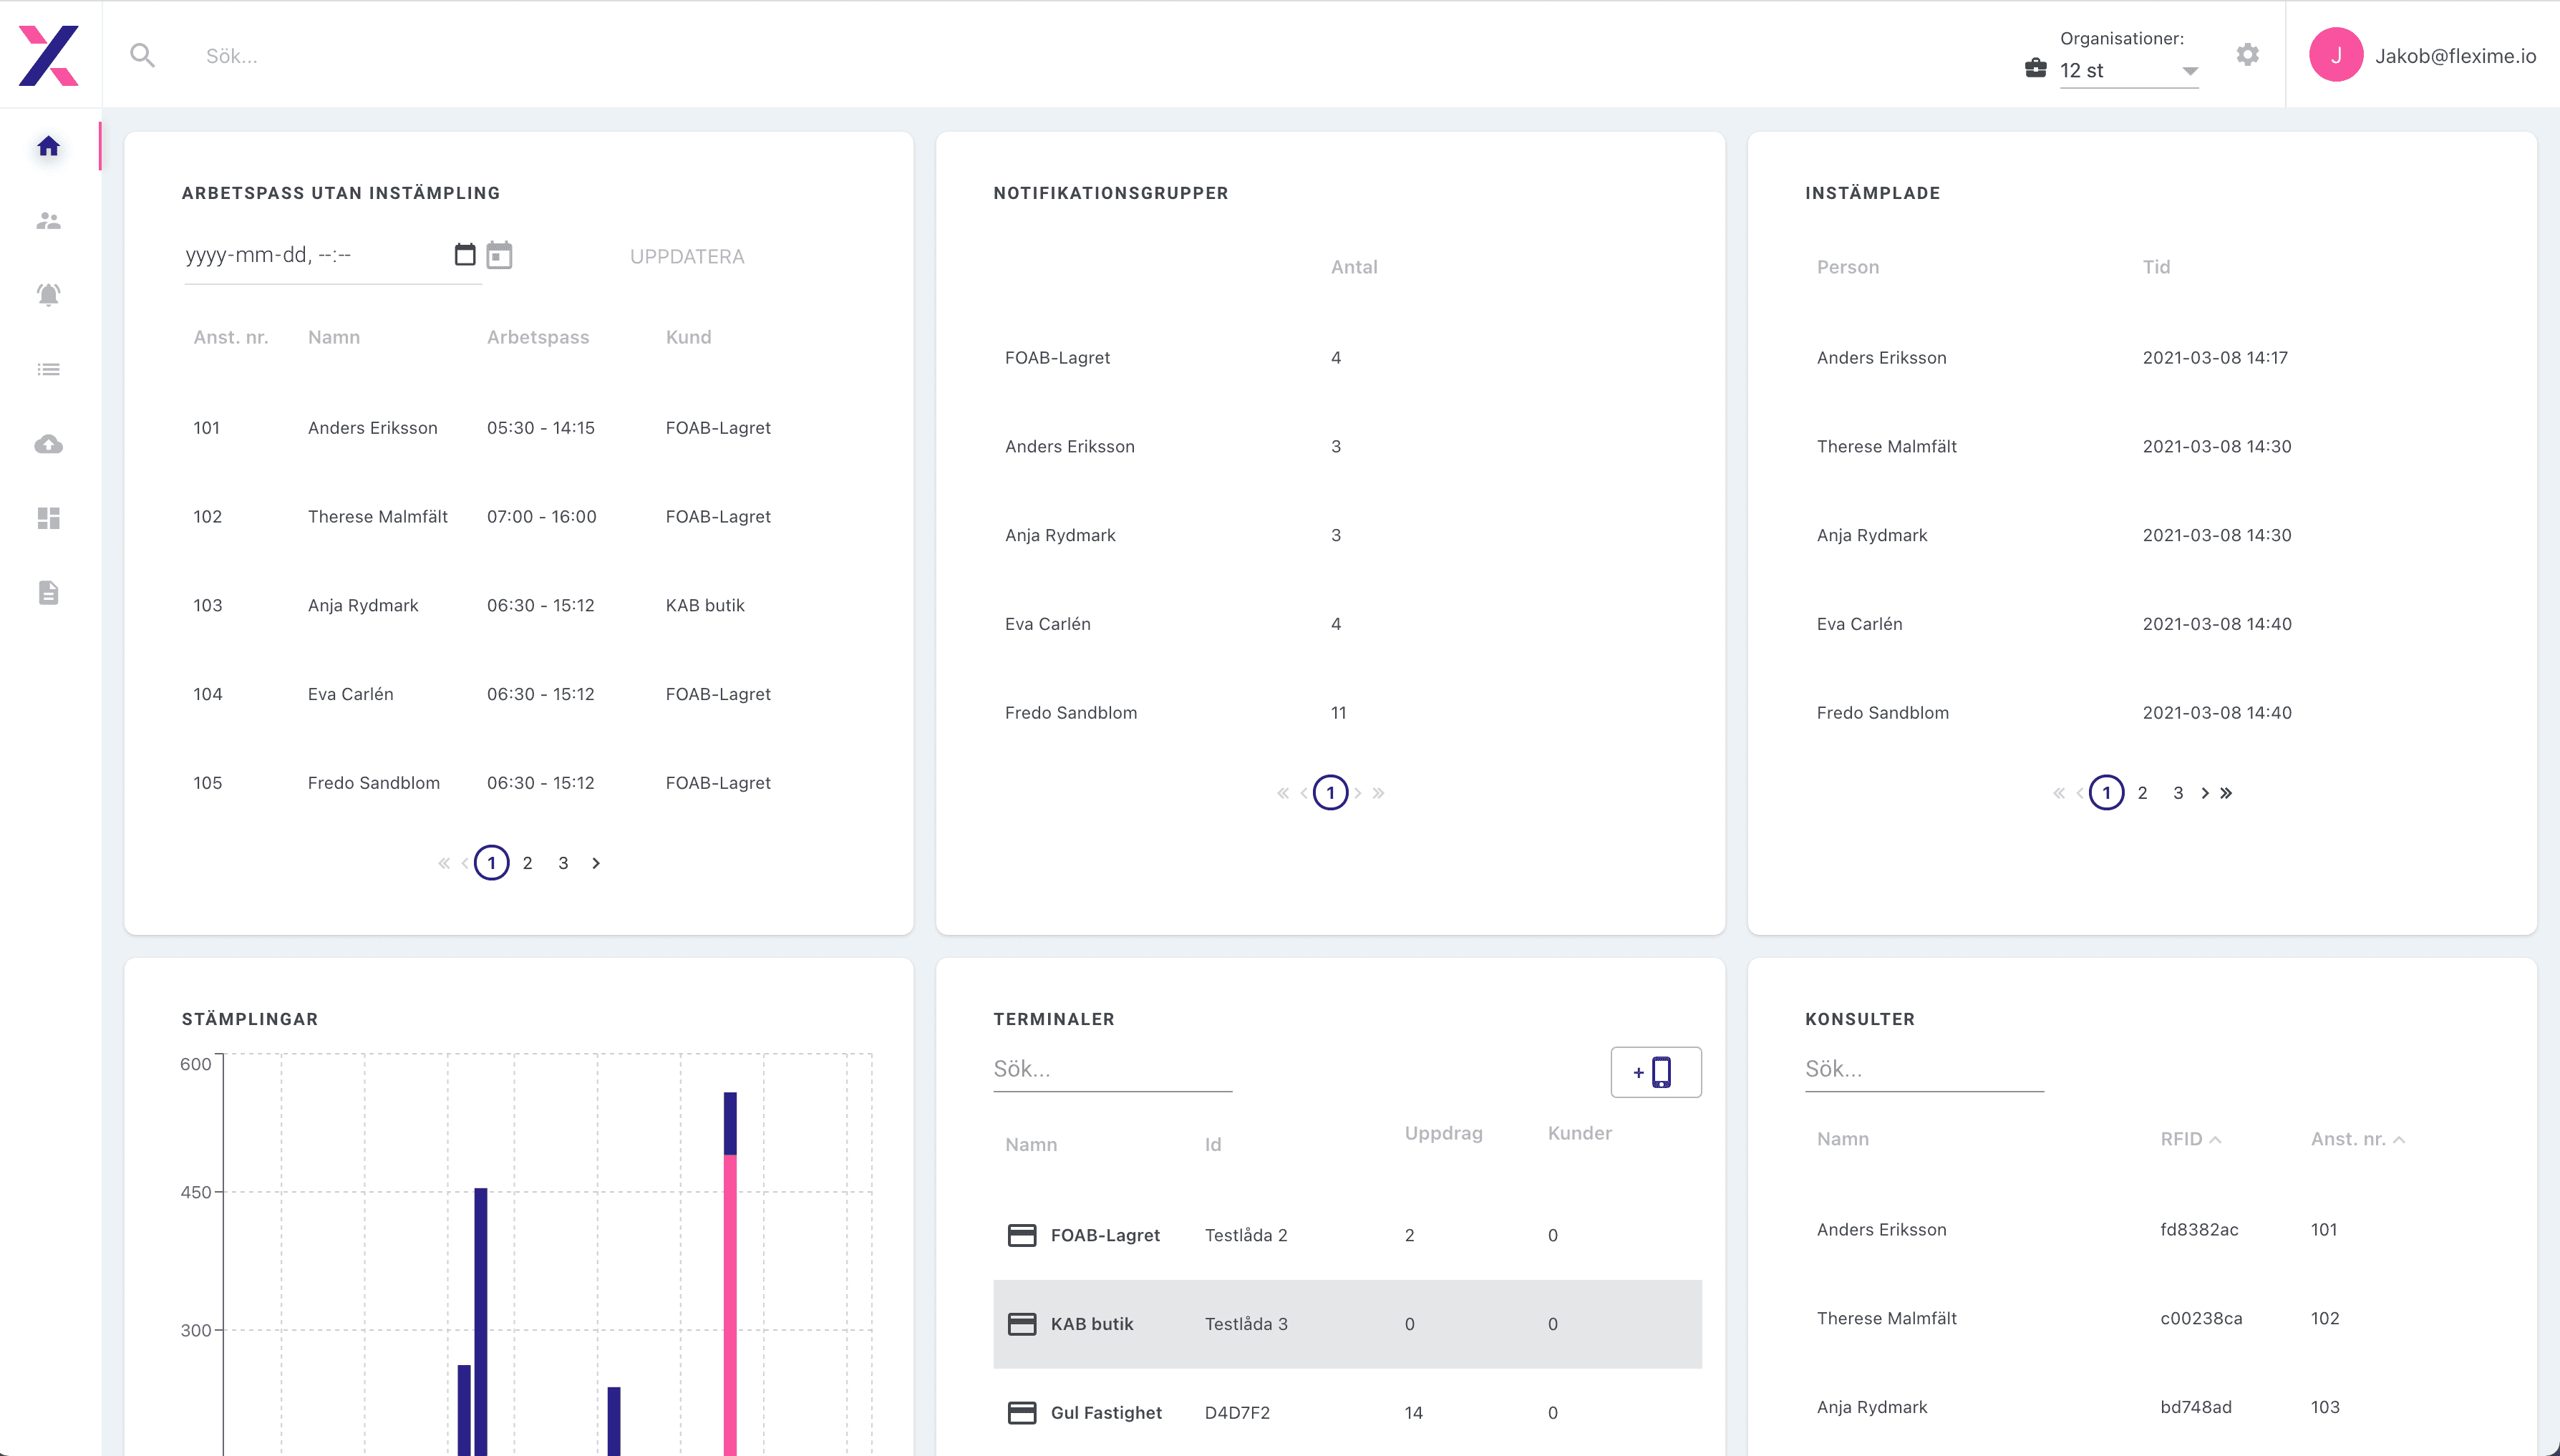Viewport: 2560px width, 1456px height.
Task: Open the people/consultants sidebar icon
Action: point(48,221)
